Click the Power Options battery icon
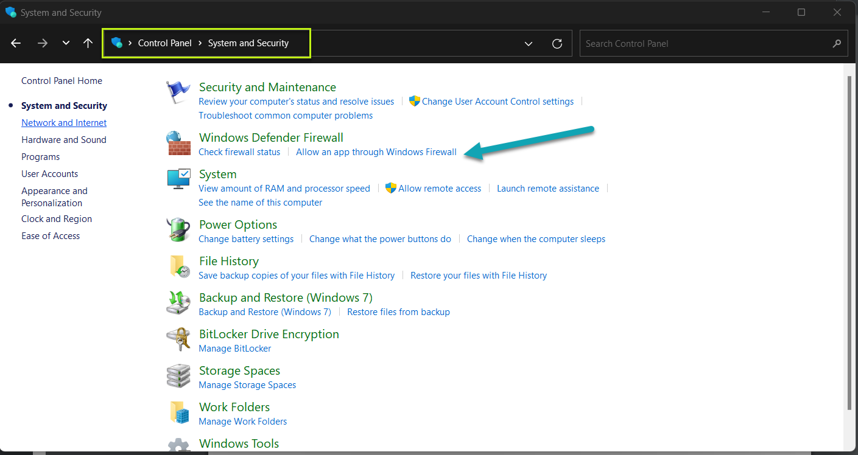This screenshot has width=858, height=455. (178, 230)
